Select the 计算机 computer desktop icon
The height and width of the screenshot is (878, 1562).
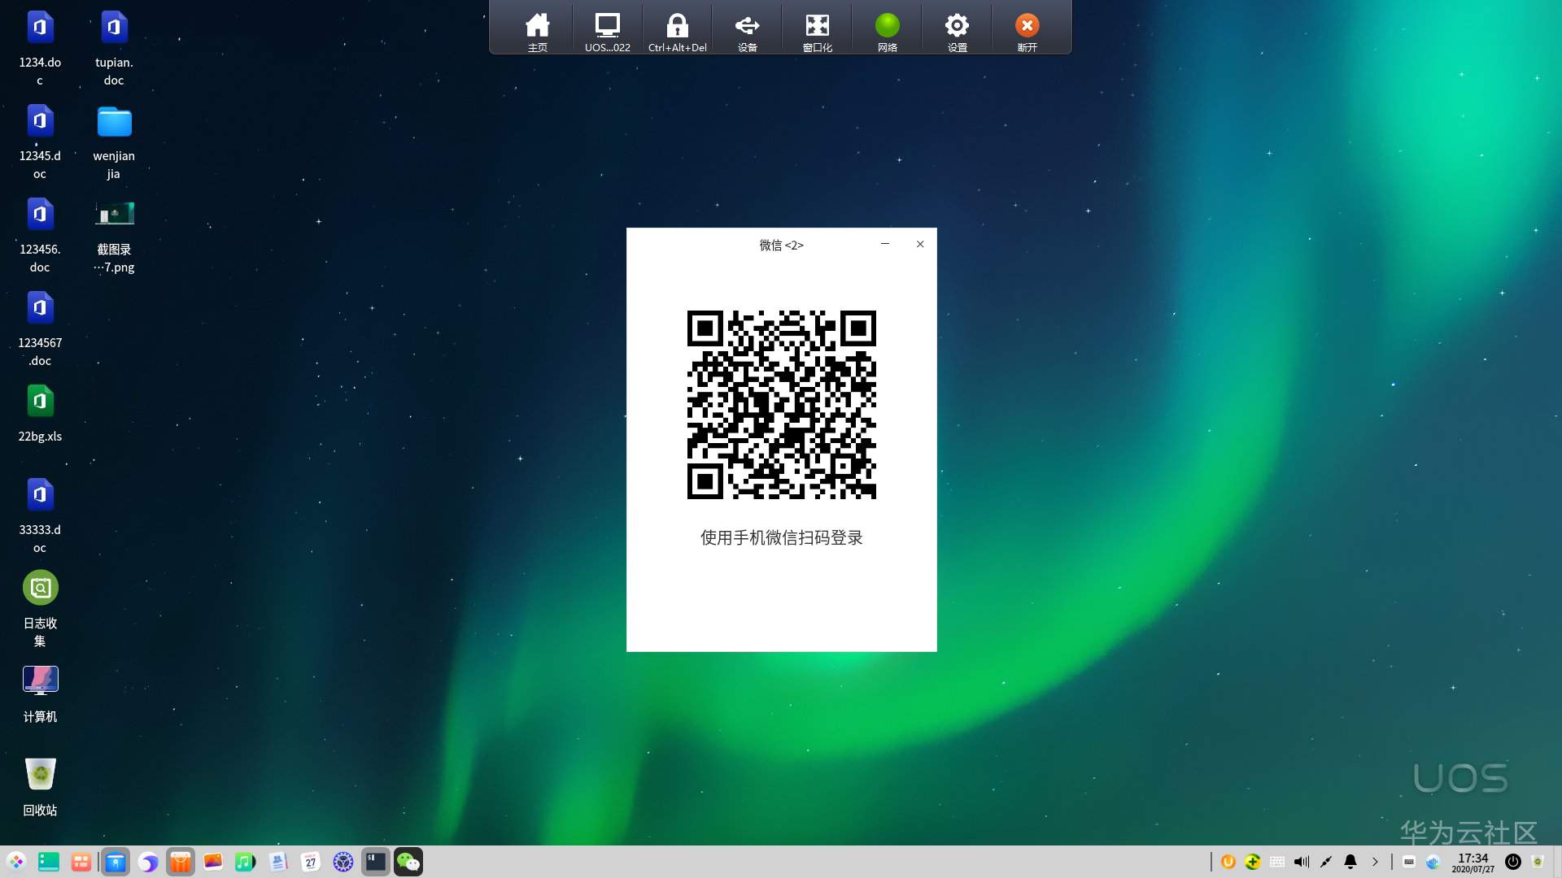tap(40, 693)
